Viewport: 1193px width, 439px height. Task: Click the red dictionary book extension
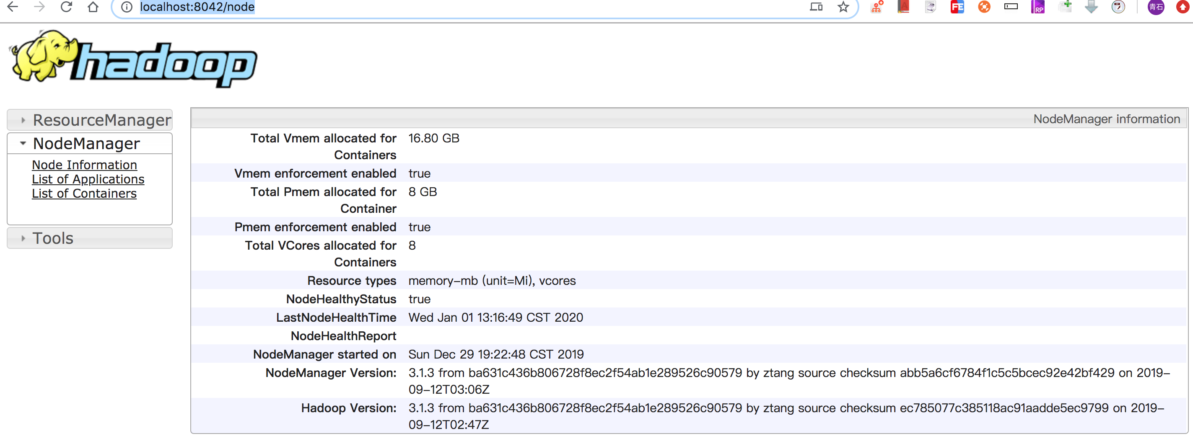[x=903, y=6]
